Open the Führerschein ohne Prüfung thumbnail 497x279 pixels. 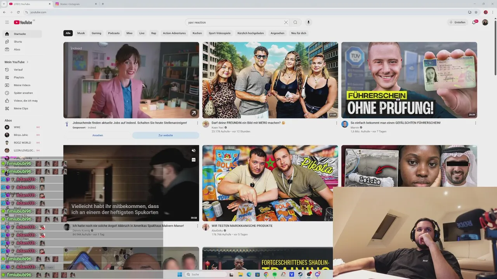coord(409,80)
